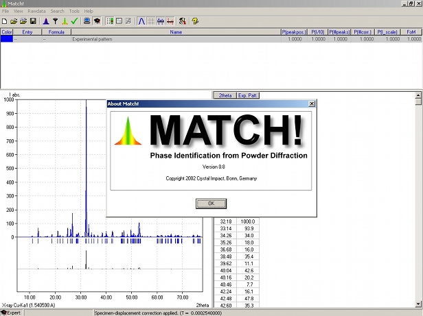Select the 47.8 intensity cell
The height and width of the screenshot is (316, 423).
coord(248,298)
